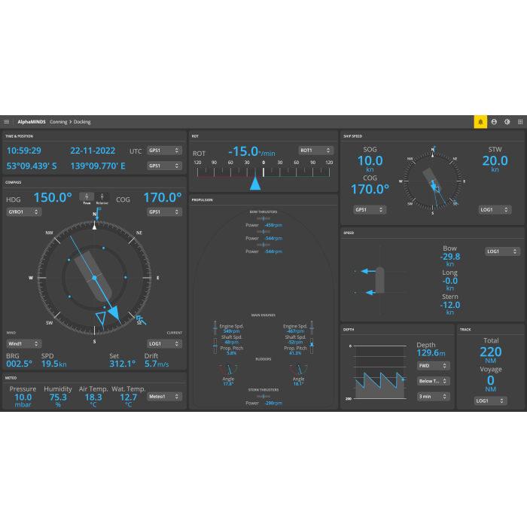
Task: Change the depth 3 min time range
Action: [x=434, y=396]
